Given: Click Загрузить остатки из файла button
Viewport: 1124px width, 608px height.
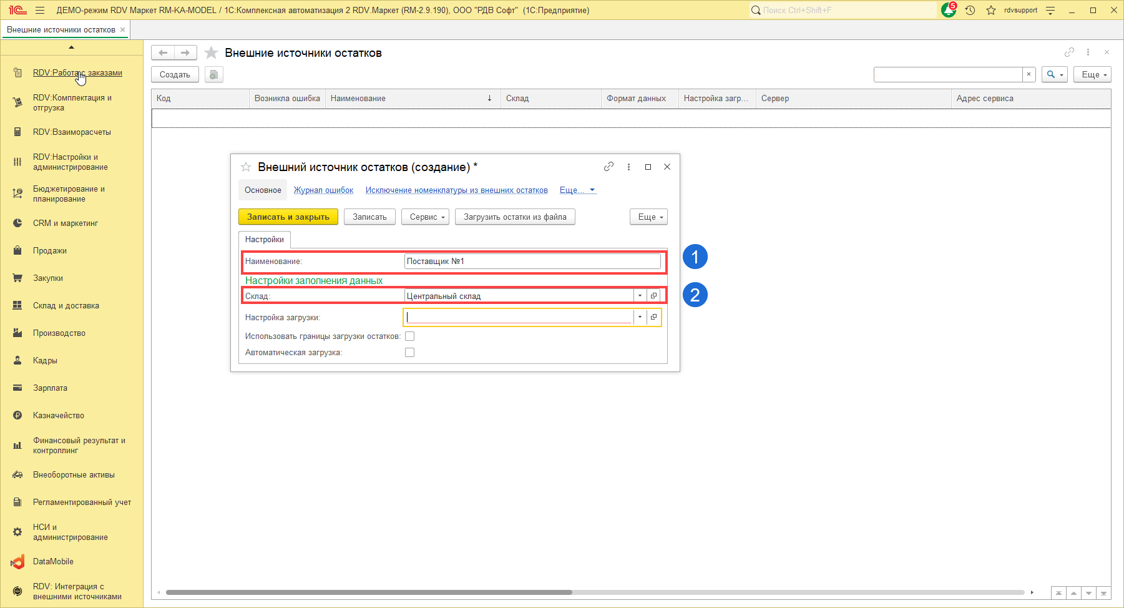Looking at the screenshot, I should point(515,217).
